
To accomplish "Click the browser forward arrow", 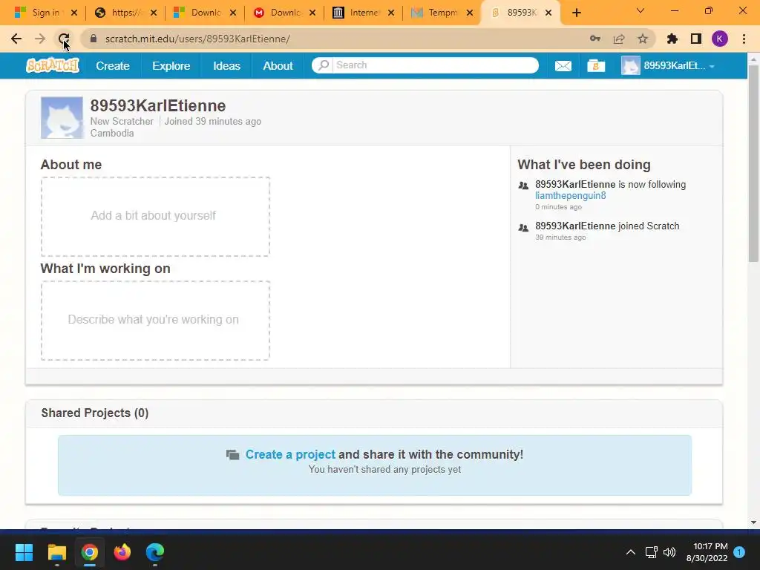I will pyautogui.click(x=40, y=39).
